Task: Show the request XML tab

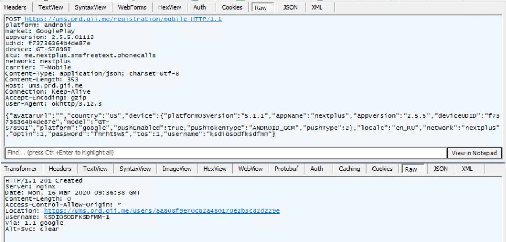Action: click(317, 7)
